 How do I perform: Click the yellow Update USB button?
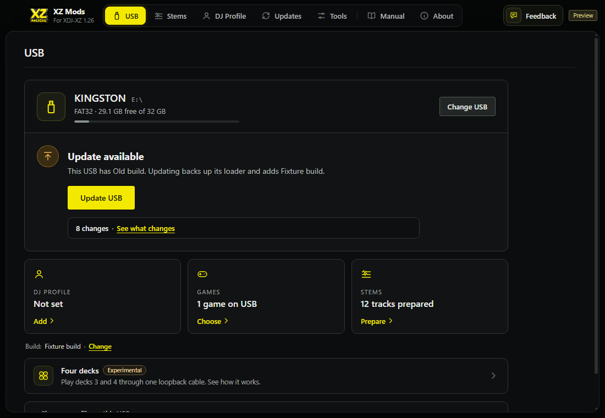click(x=101, y=198)
